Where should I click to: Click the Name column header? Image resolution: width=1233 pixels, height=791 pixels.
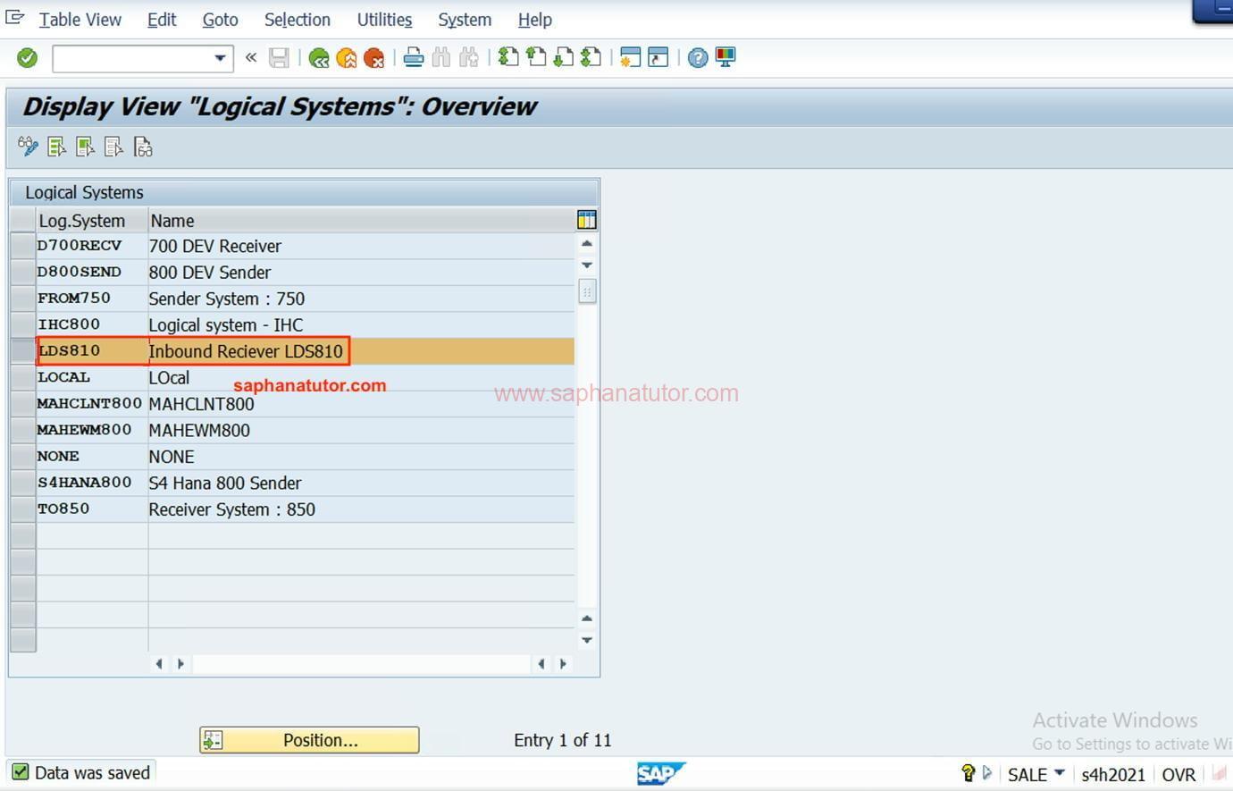pos(361,221)
